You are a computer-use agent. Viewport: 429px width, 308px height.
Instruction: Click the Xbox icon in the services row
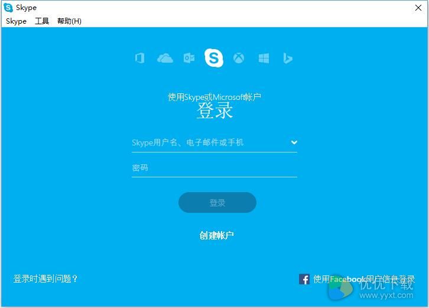tap(239, 58)
